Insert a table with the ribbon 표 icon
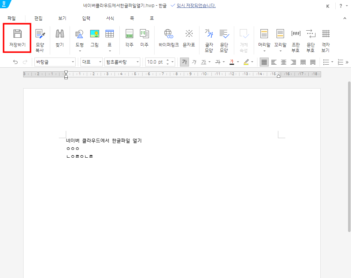This screenshot has height=278, width=351. point(110,34)
